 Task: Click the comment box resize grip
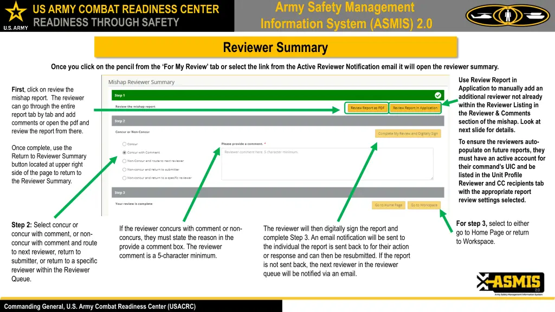[432, 179]
